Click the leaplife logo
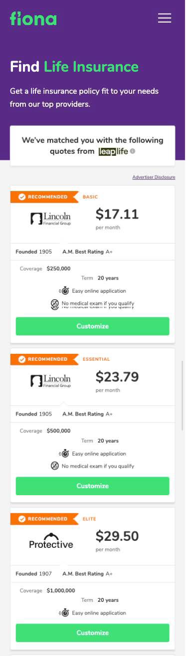 click(x=113, y=151)
